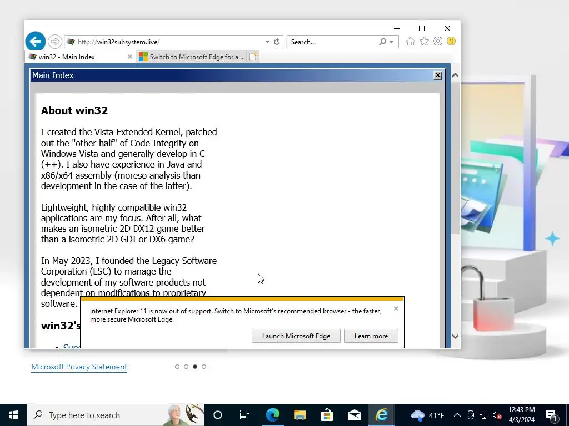
Task: Open the clock showing 12:43 PM
Action: (522, 415)
